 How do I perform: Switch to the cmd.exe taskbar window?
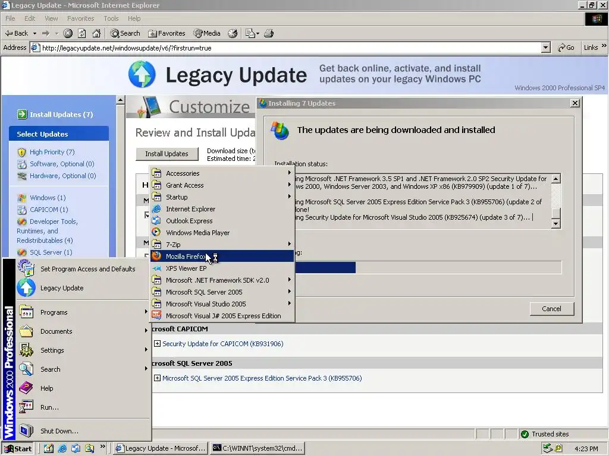(x=258, y=448)
